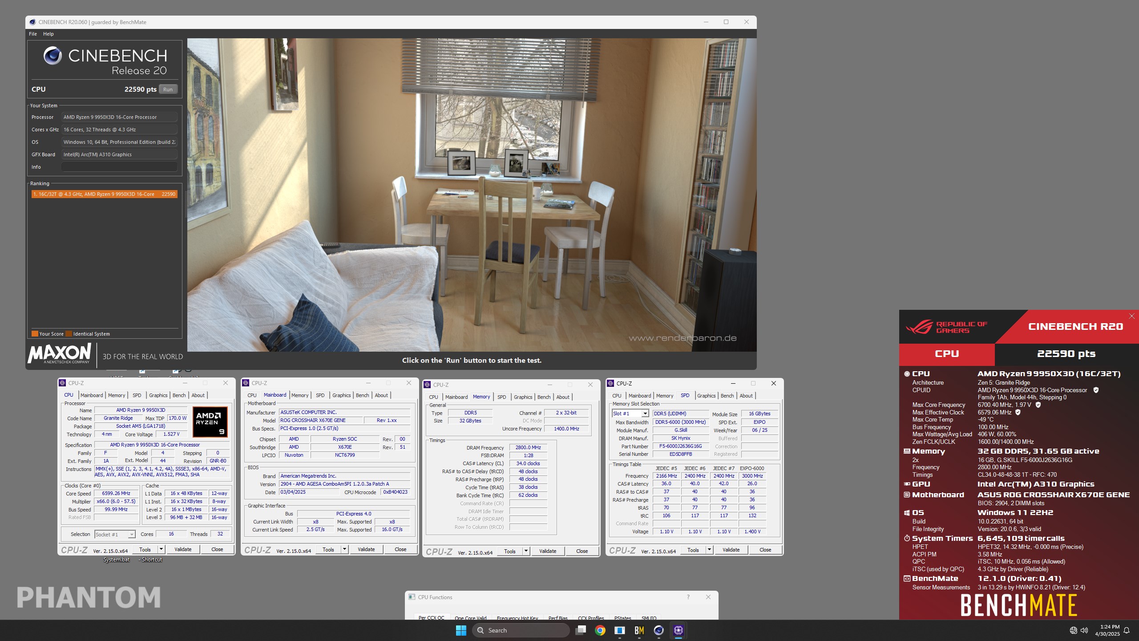The image size is (1139, 641).
Task: Click the ROG CROSSHAIR X670E GENE model field
Action: pos(320,420)
